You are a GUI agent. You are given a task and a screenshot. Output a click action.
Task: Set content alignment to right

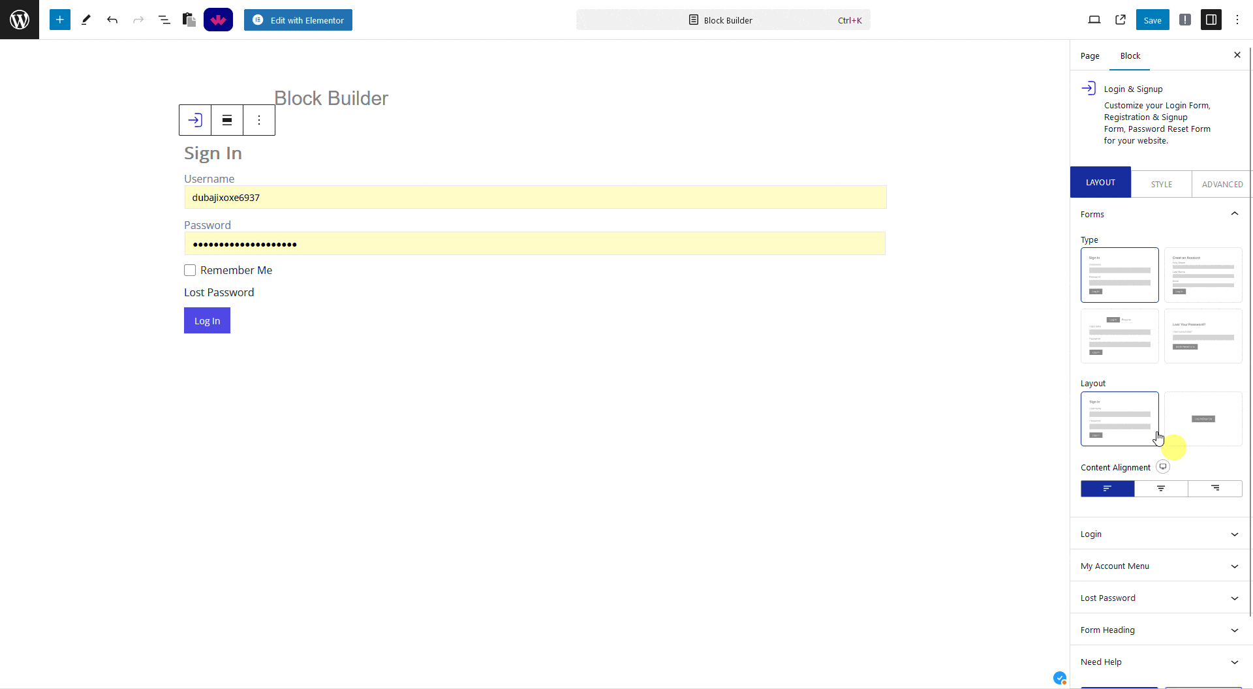pos(1215,489)
